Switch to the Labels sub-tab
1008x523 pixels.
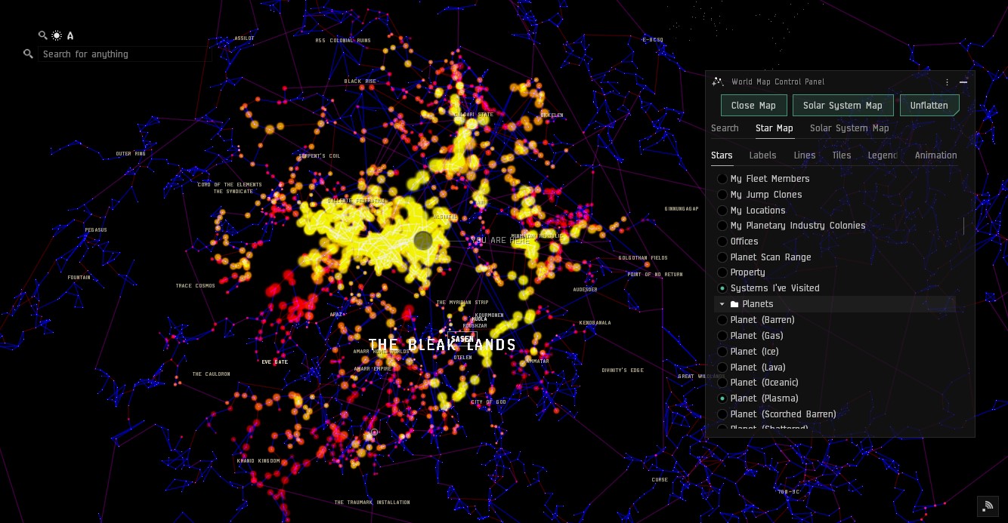click(x=762, y=155)
